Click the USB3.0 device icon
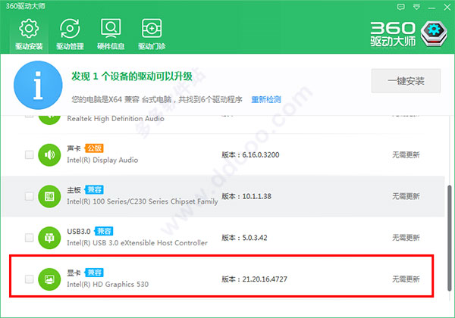The image size is (455, 318). pyautogui.click(x=49, y=238)
